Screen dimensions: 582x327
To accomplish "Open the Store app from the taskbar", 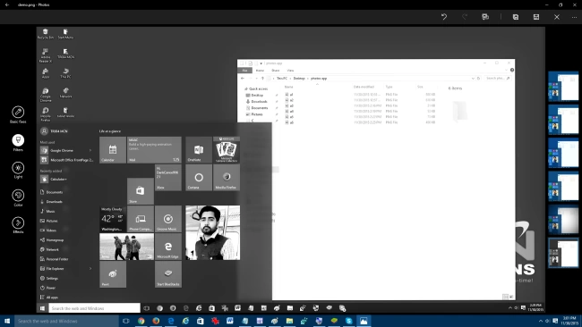I will pyautogui.click(x=201, y=321).
